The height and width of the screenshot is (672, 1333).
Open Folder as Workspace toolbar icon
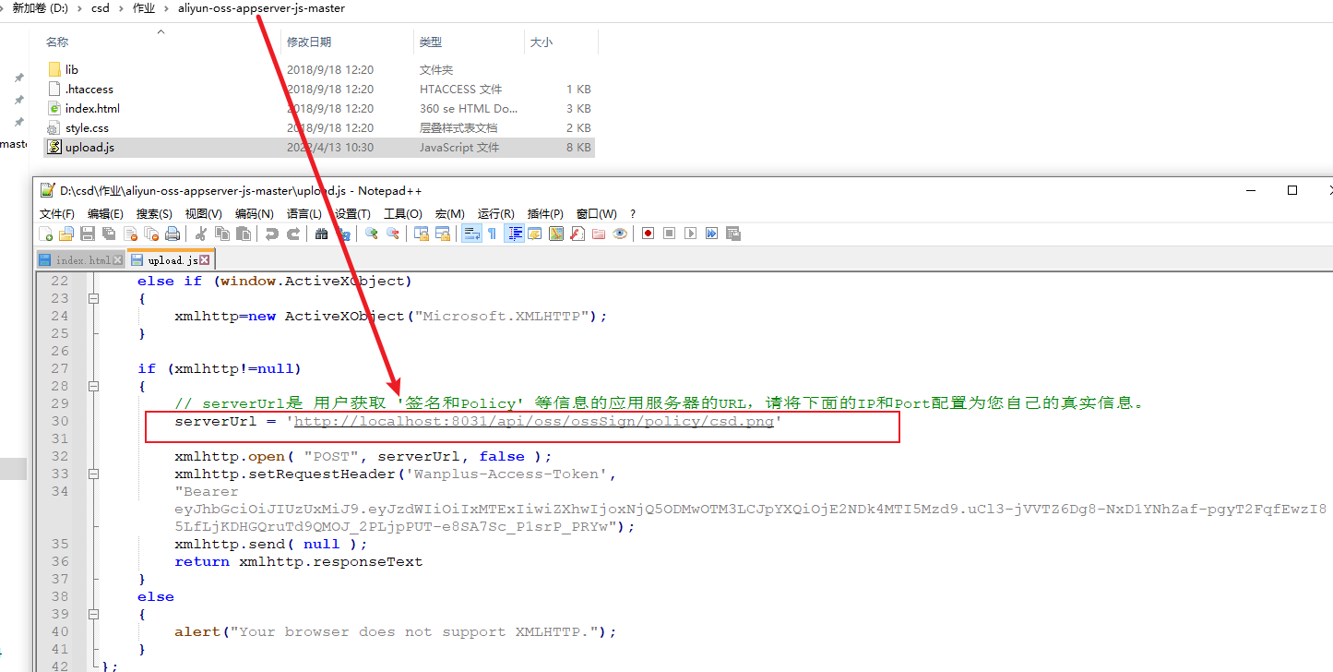click(x=599, y=234)
